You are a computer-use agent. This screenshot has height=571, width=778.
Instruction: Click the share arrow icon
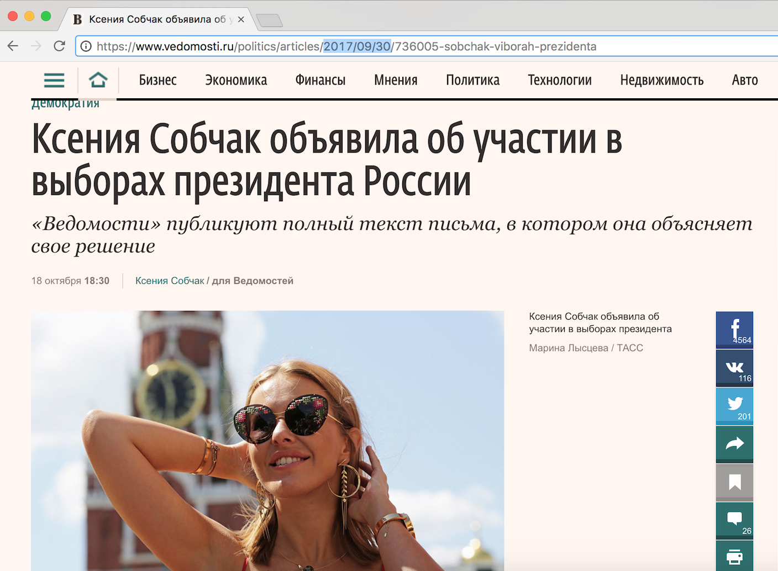pyautogui.click(x=734, y=444)
